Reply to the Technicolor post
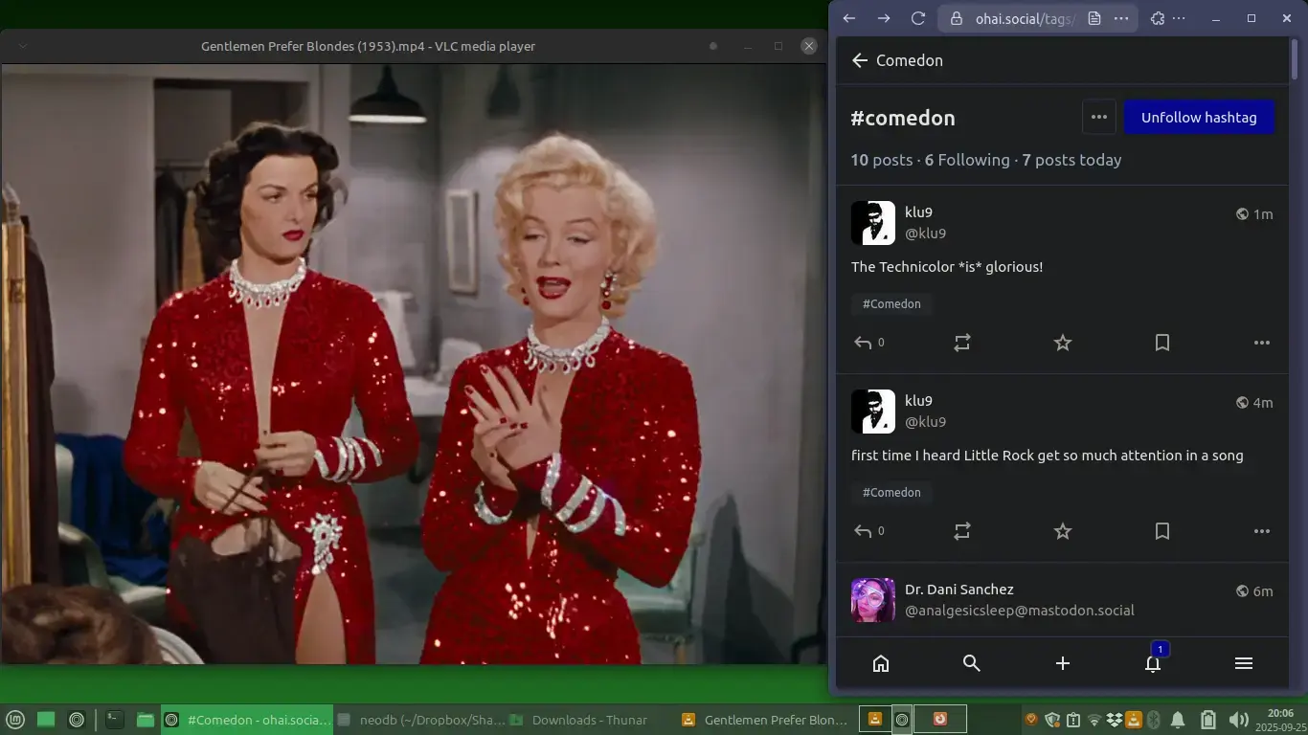Image resolution: width=1308 pixels, height=735 pixels. (x=864, y=343)
